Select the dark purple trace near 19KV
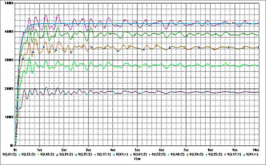 click(186, 92)
